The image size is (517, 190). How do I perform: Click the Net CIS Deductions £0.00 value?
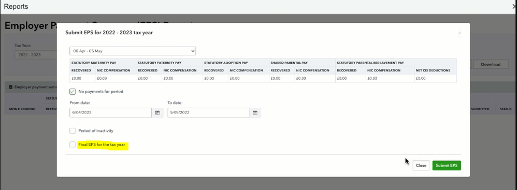tap(421, 78)
